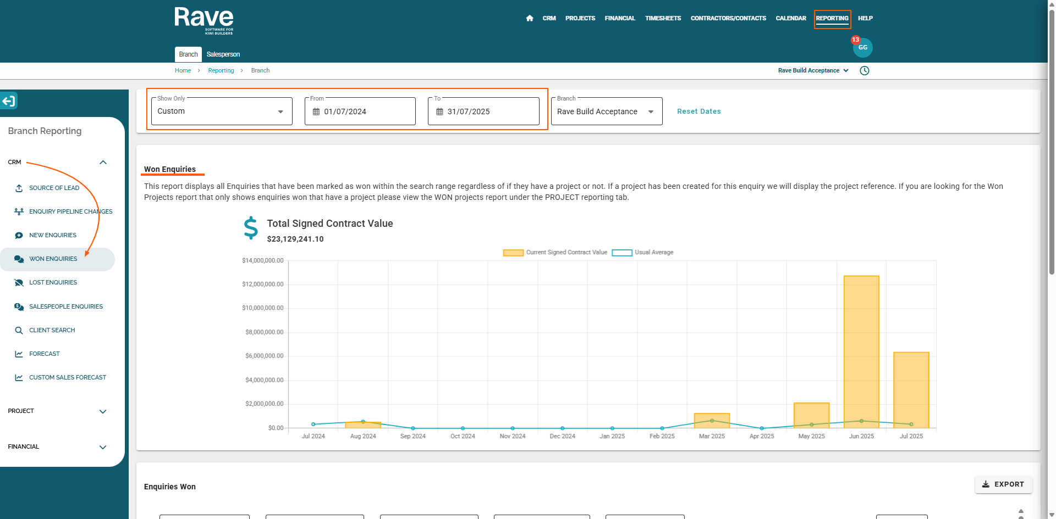Viewport: 1056px width, 519px height.
Task: Open Lost Enquiries report
Action: [53, 282]
